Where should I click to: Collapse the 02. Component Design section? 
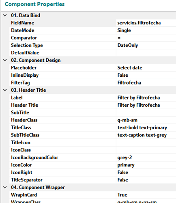coord(5,60)
